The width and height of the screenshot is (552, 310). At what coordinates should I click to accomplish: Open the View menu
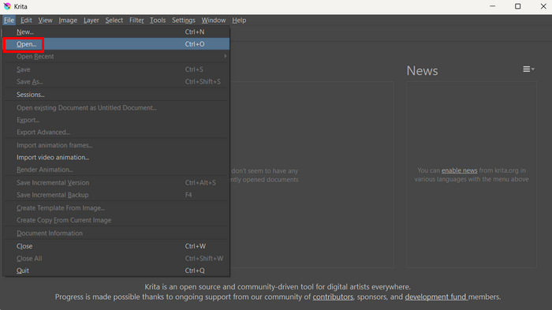coord(45,20)
